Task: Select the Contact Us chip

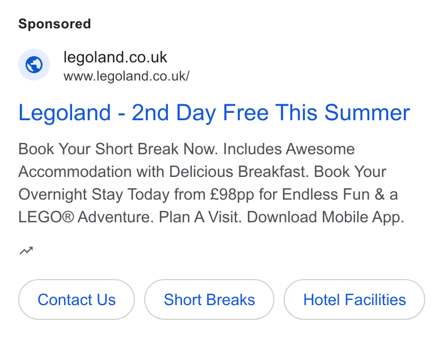Action: coord(77,299)
